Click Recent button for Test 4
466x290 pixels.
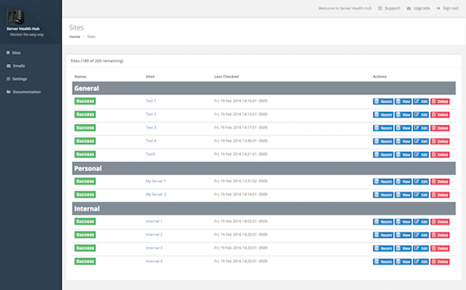(x=383, y=141)
